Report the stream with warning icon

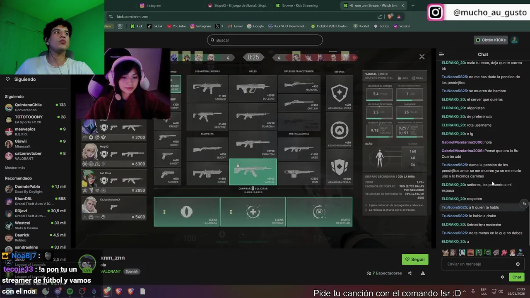point(423,273)
